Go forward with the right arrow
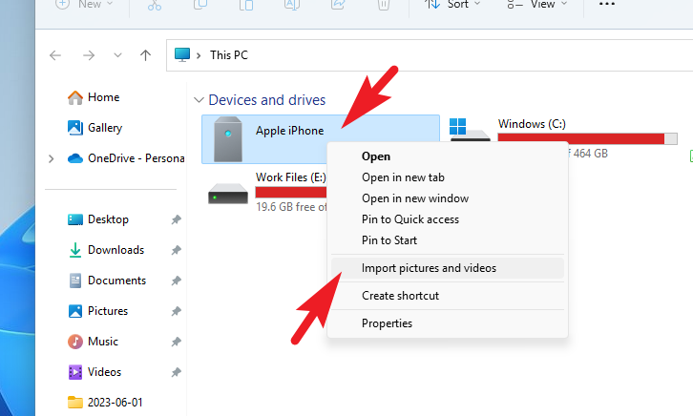The image size is (693, 416). tap(89, 55)
